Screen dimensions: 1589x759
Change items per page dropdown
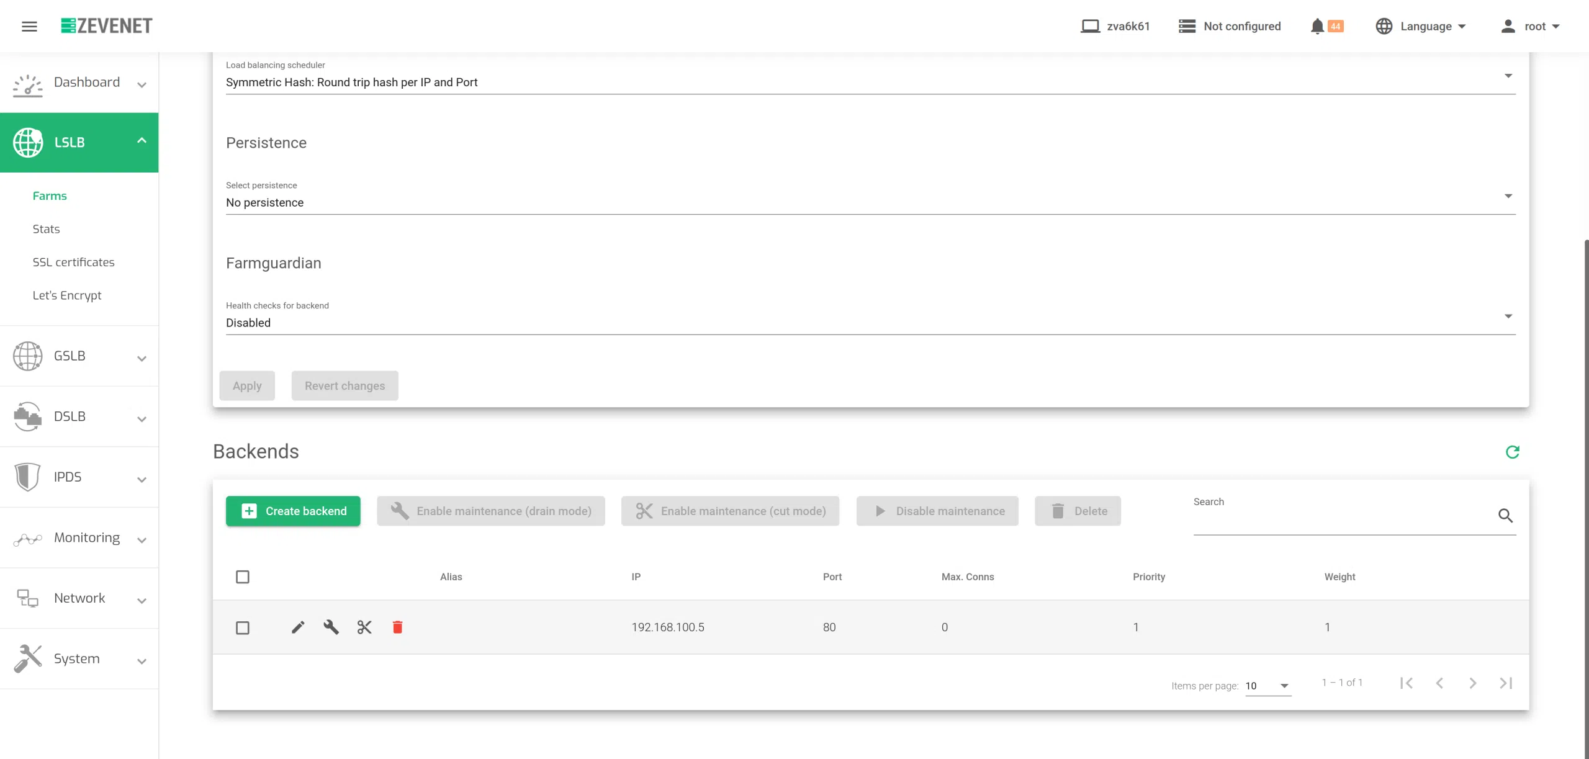pos(1267,686)
